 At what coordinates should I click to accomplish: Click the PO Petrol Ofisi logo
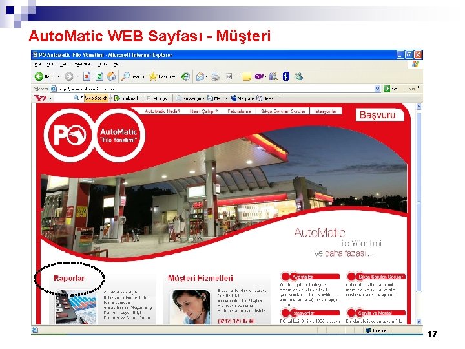click(x=69, y=134)
